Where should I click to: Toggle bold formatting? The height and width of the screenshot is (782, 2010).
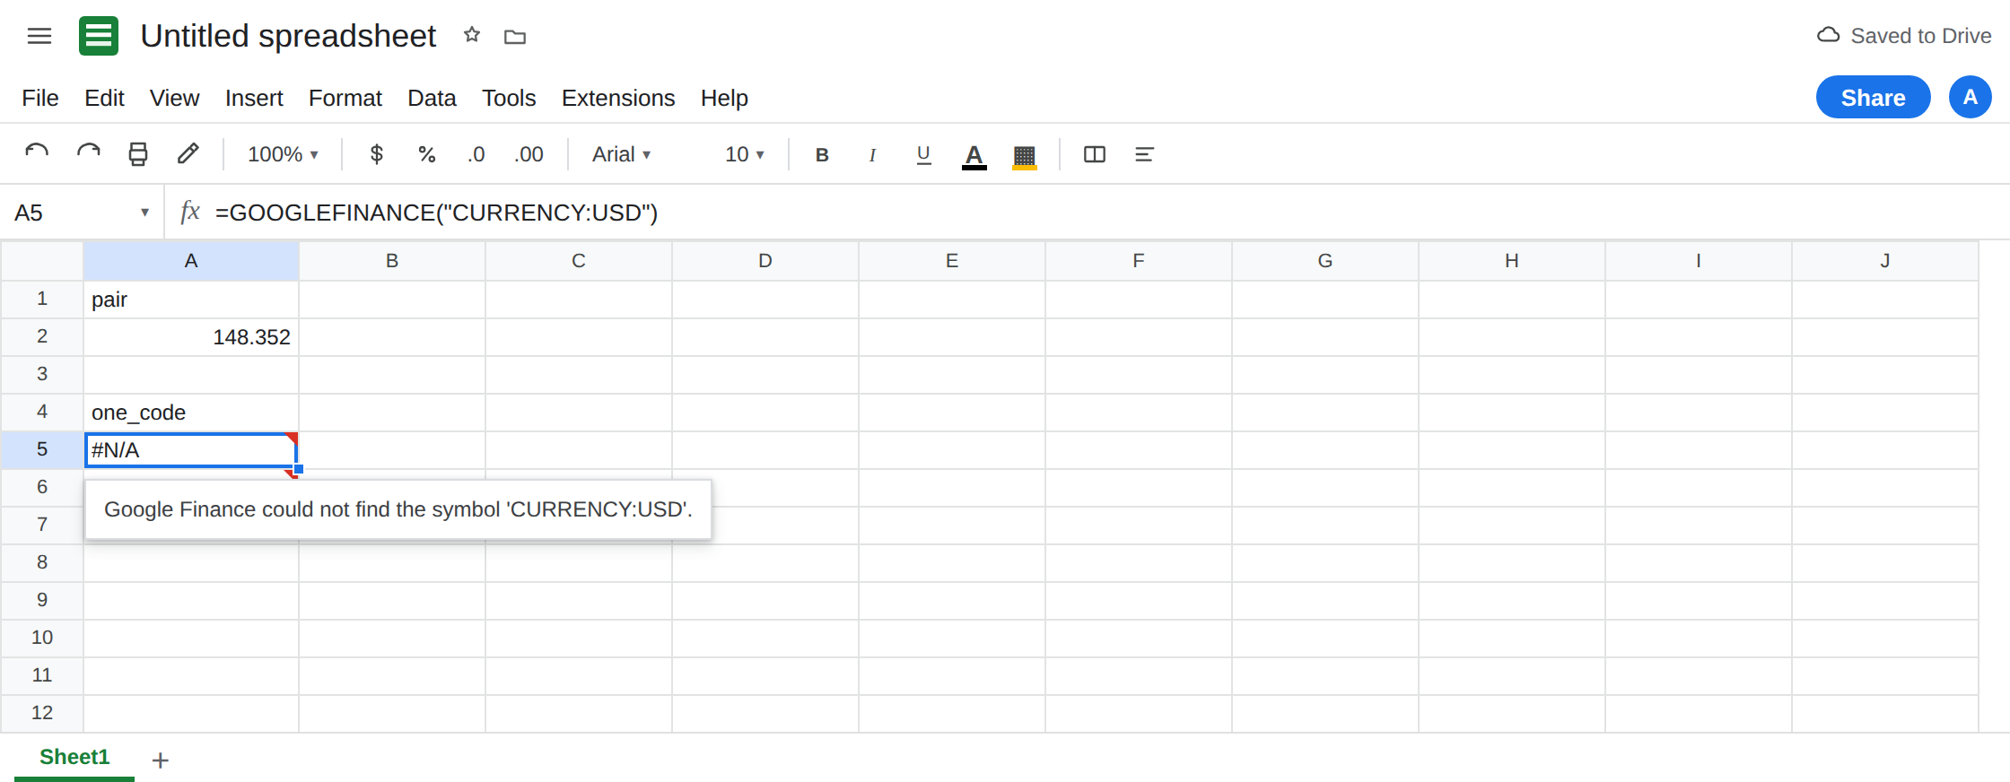click(x=822, y=154)
